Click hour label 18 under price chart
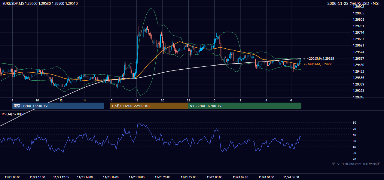The width and height of the screenshot is (384, 180). [137, 100]
